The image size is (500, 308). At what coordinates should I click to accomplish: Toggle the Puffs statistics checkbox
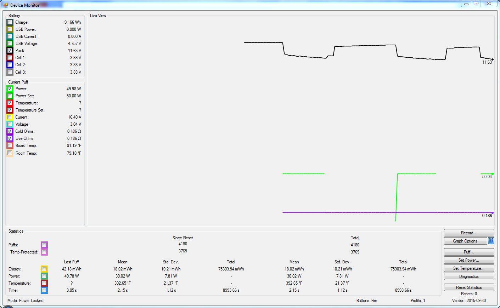point(44,245)
